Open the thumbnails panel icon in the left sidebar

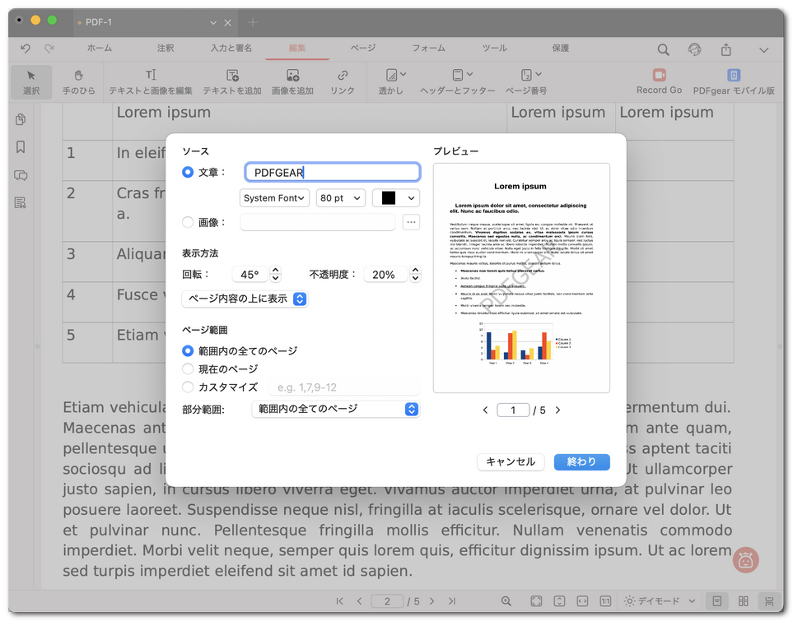click(x=21, y=120)
